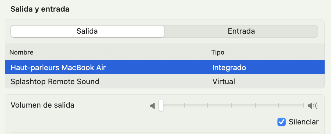Click the Tipo column header
The image size is (331, 134).
coord(218,52)
